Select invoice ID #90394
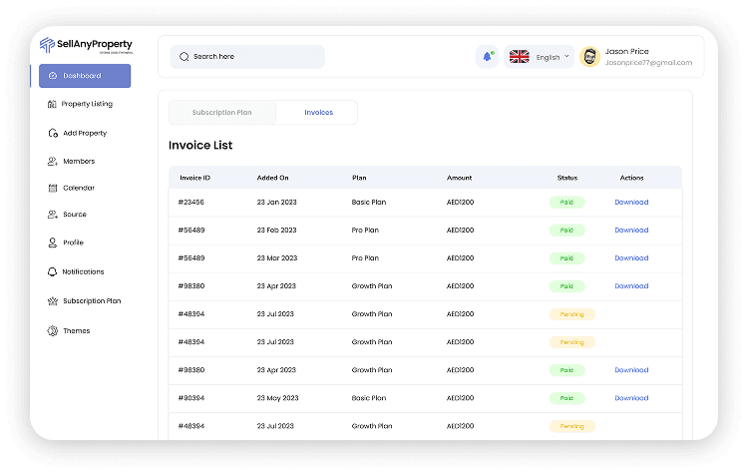Viewport: 748px width, 474px height. [190, 398]
